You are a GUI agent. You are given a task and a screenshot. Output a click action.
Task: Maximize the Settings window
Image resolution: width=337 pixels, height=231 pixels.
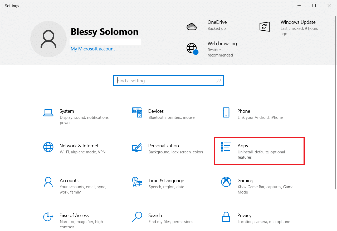click(314, 6)
